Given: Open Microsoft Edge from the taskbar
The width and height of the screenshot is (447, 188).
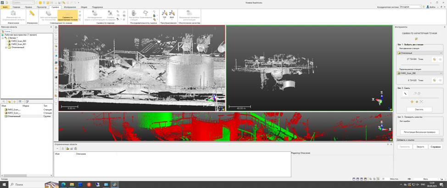Looking at the screenshot, I should point(63,184).
